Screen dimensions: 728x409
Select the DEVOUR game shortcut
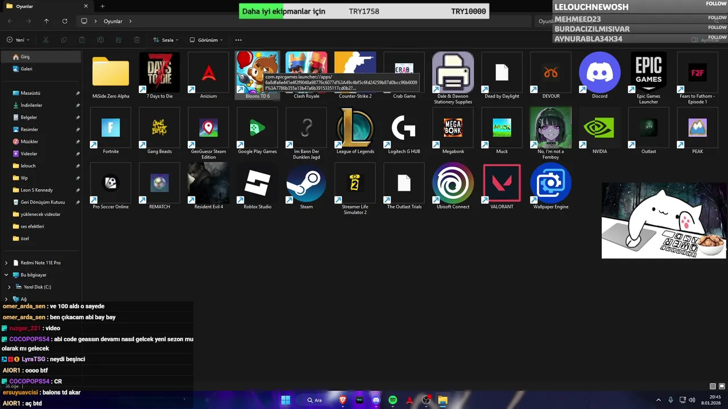[551, 76]
